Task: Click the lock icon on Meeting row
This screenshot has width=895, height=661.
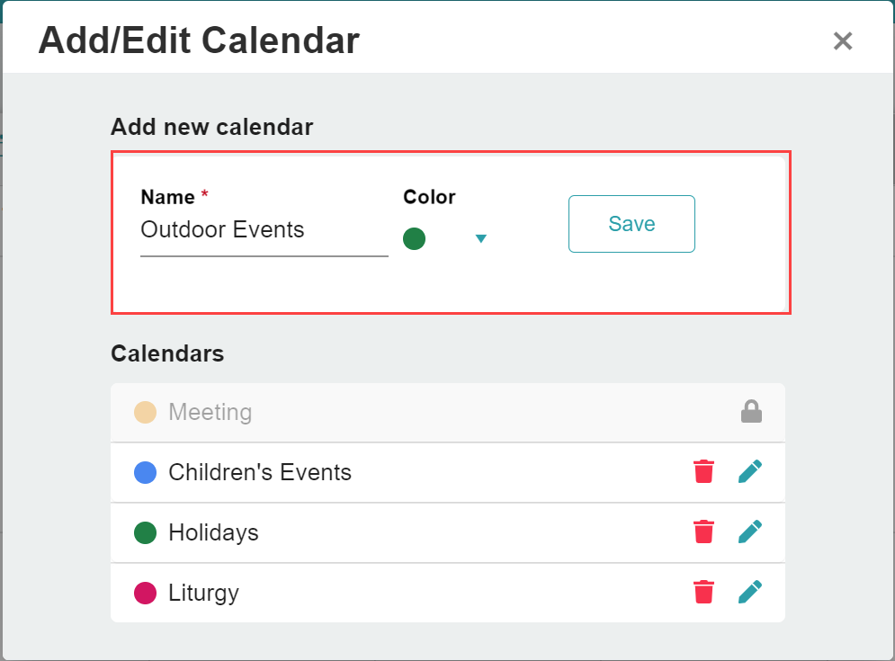Action: (751, 412)
